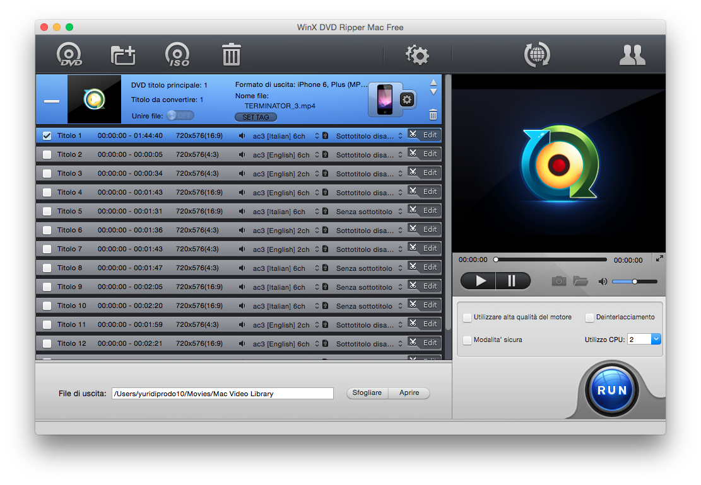Image resolution: width=701 pixels, height=485 pixels.
Task: Click the Sfogliare button
Action: coord(367,392)
